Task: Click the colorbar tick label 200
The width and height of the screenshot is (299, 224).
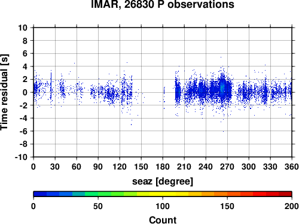Action: click(292, 206)
